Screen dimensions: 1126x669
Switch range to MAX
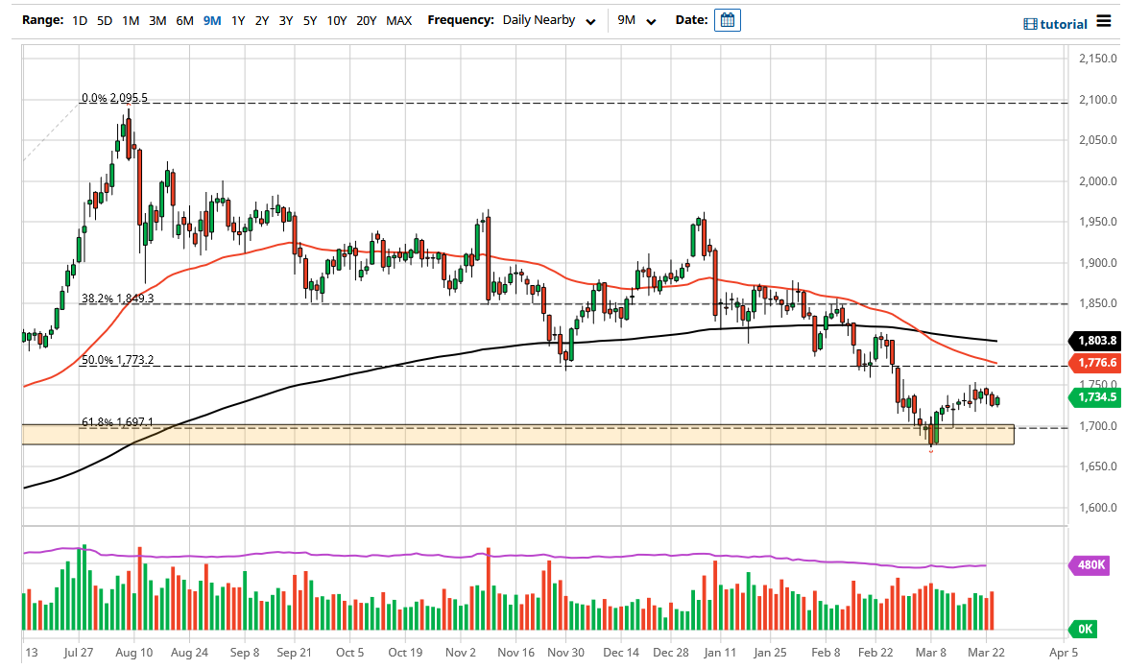[x=399, y=21]
